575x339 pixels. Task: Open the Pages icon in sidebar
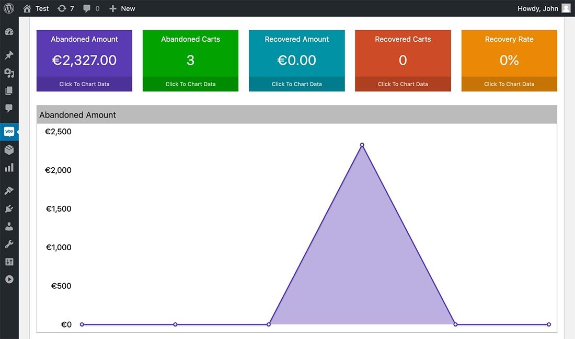pos(9,90)
